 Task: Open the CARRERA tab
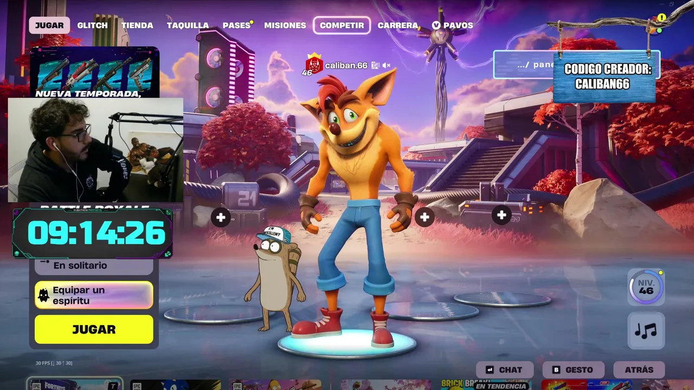point(398,25)
